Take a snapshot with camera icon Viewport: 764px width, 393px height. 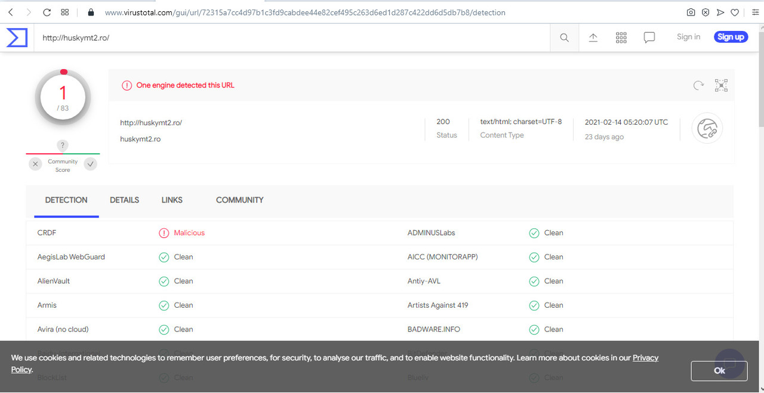point(691,12)
